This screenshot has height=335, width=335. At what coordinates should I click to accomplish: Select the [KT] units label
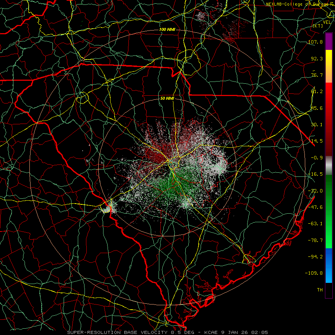(318, 26)
